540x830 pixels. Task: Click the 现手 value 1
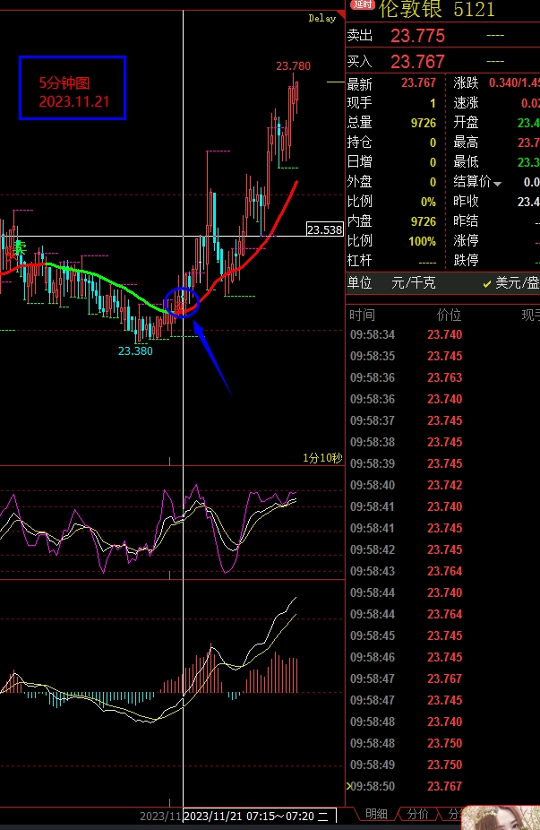433,103
